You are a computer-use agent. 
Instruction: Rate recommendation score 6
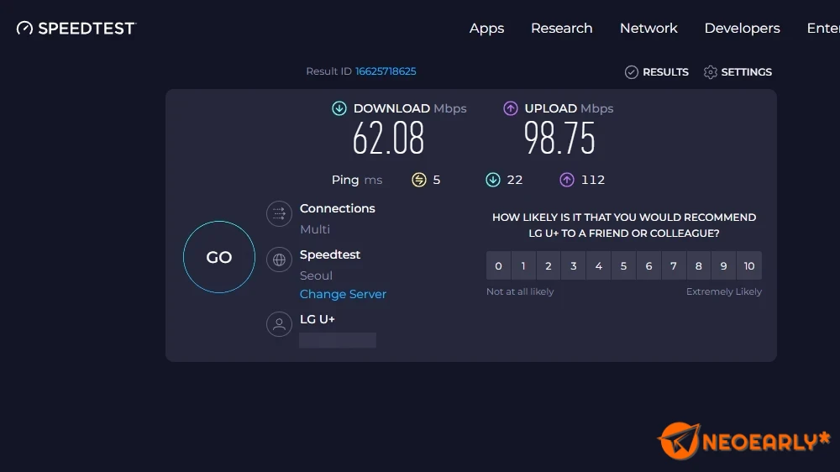click(648, 265)
